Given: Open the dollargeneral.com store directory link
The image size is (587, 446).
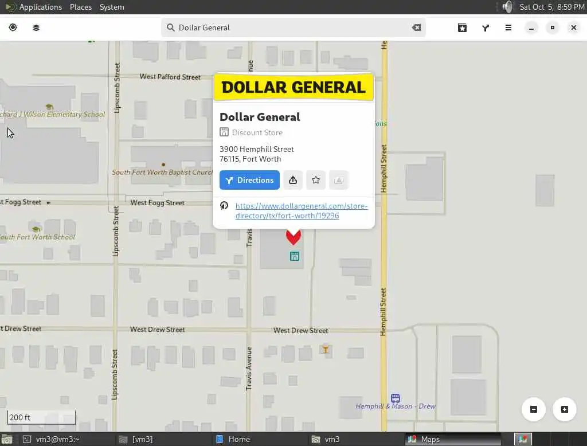Looking at the screenshot, I should point(302,211).
